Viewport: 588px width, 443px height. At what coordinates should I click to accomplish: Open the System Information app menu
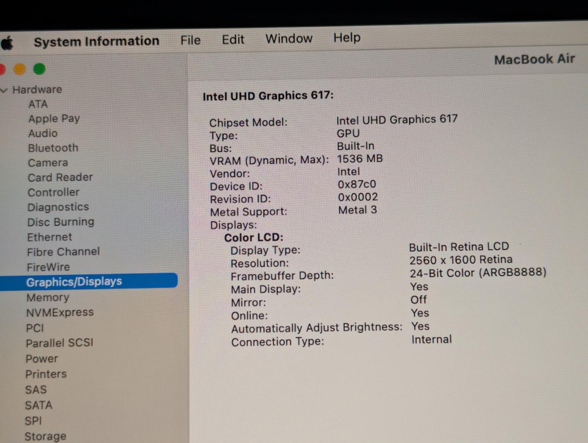tap(96, 41)
